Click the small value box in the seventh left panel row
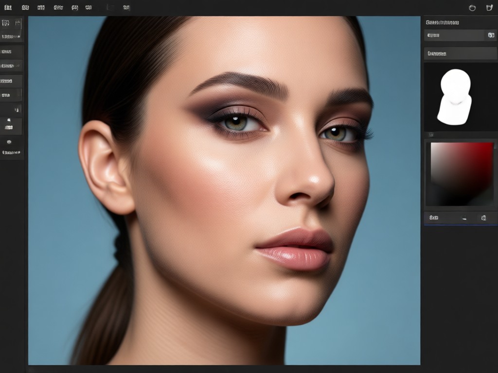This screenshot has width=498, height=373. (x=17, y=110)
